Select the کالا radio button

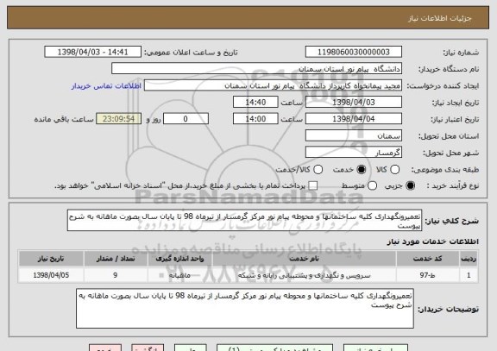[394, 170]
